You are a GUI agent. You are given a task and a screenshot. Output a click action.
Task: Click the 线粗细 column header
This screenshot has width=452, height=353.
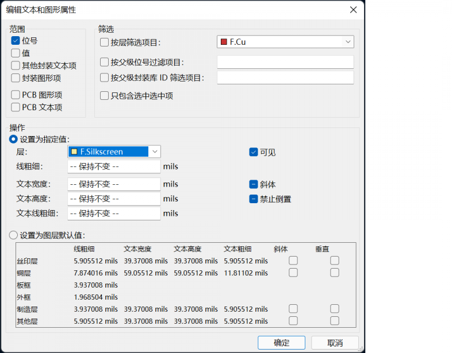click(84, 249)
